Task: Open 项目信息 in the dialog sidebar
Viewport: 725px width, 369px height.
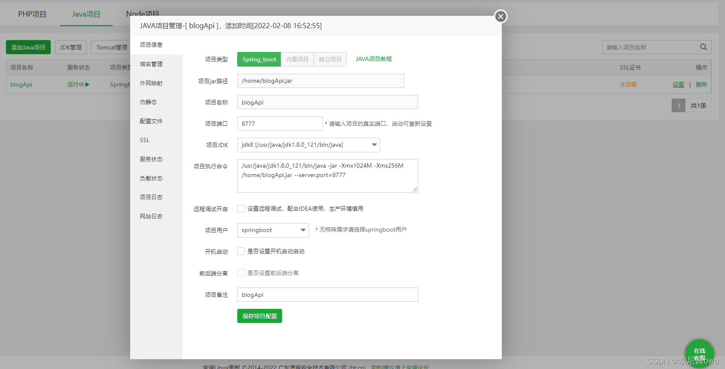Action: (156, 45)
